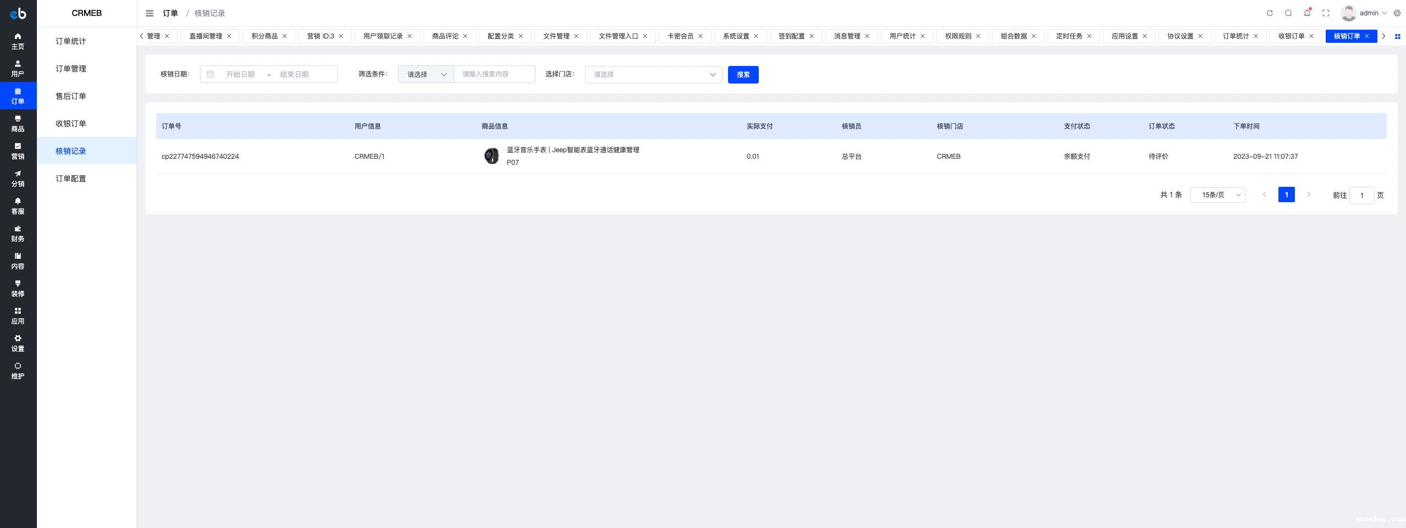Switch to the 收银订单 tab
Screen dimensions: 1406x528
coord(1291,36)
